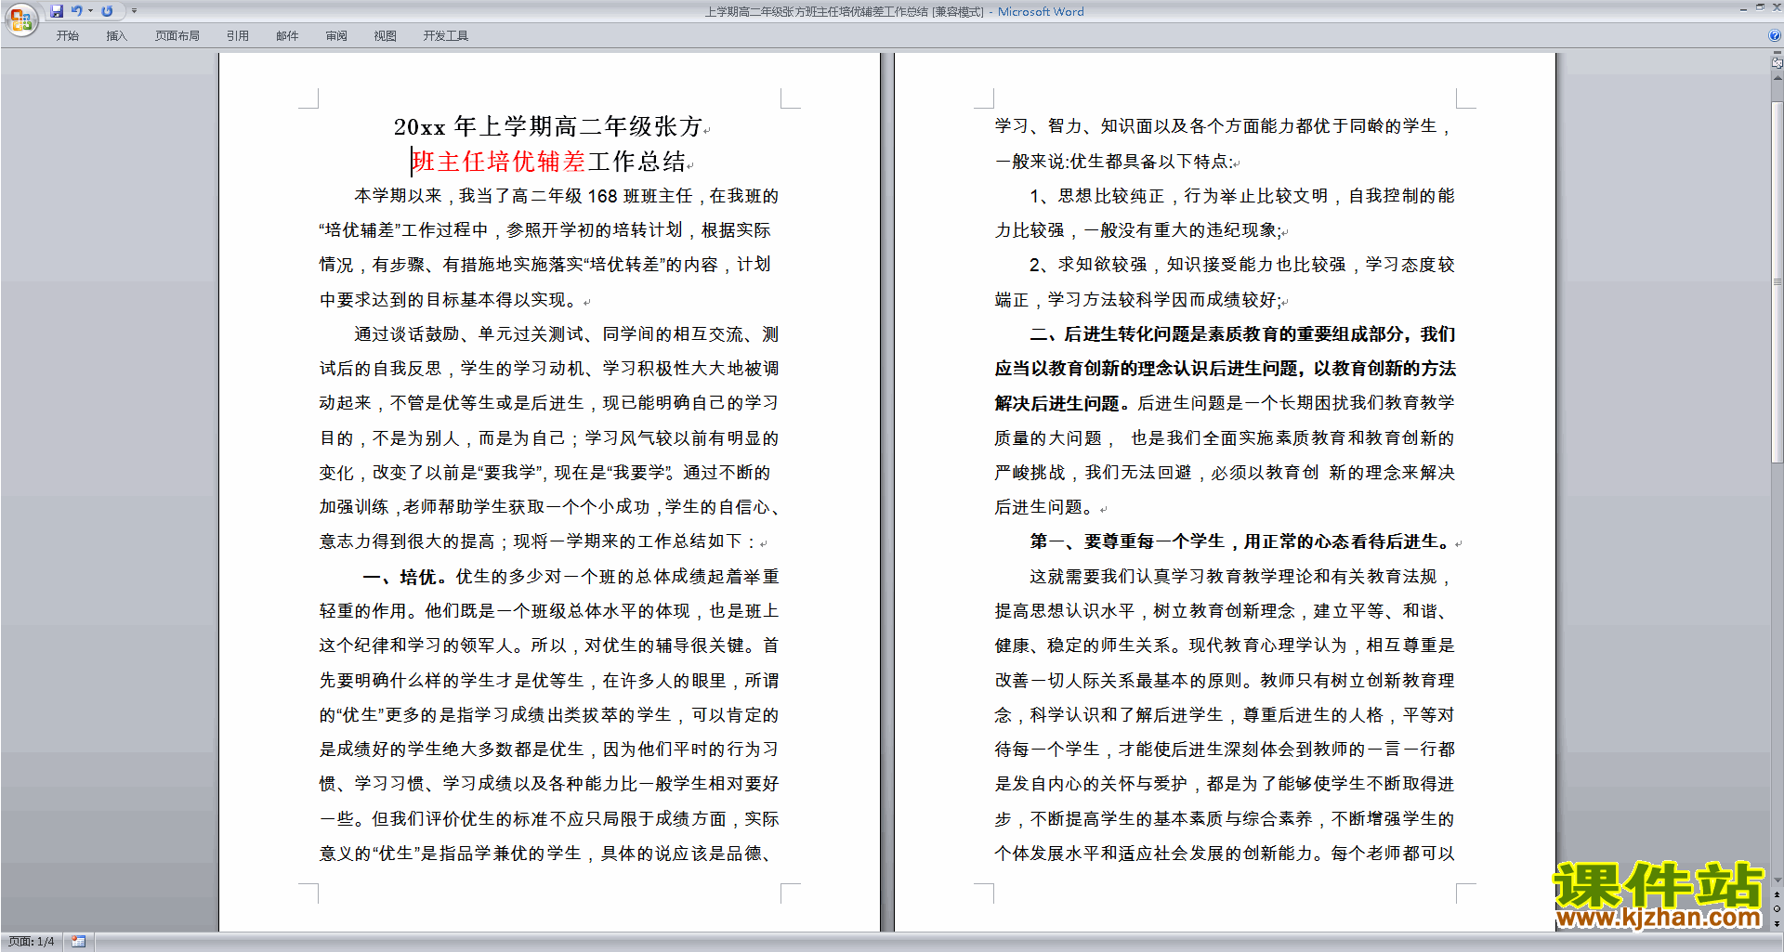This screenshot has width=1784, height=952.
Task: Click the line 后进生问题。
Action: pos(1046,507)
